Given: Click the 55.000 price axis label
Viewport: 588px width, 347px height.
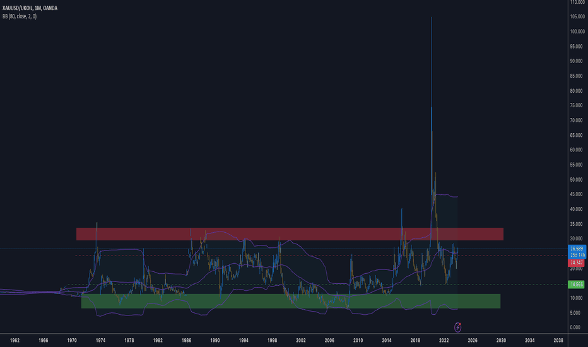Looking at the screenshot, I should pos(577,165).
